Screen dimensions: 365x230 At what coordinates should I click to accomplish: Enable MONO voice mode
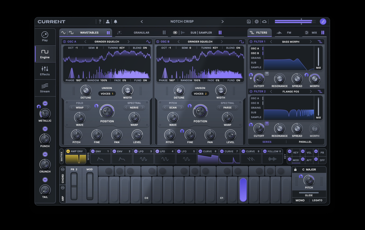point(300,200)
